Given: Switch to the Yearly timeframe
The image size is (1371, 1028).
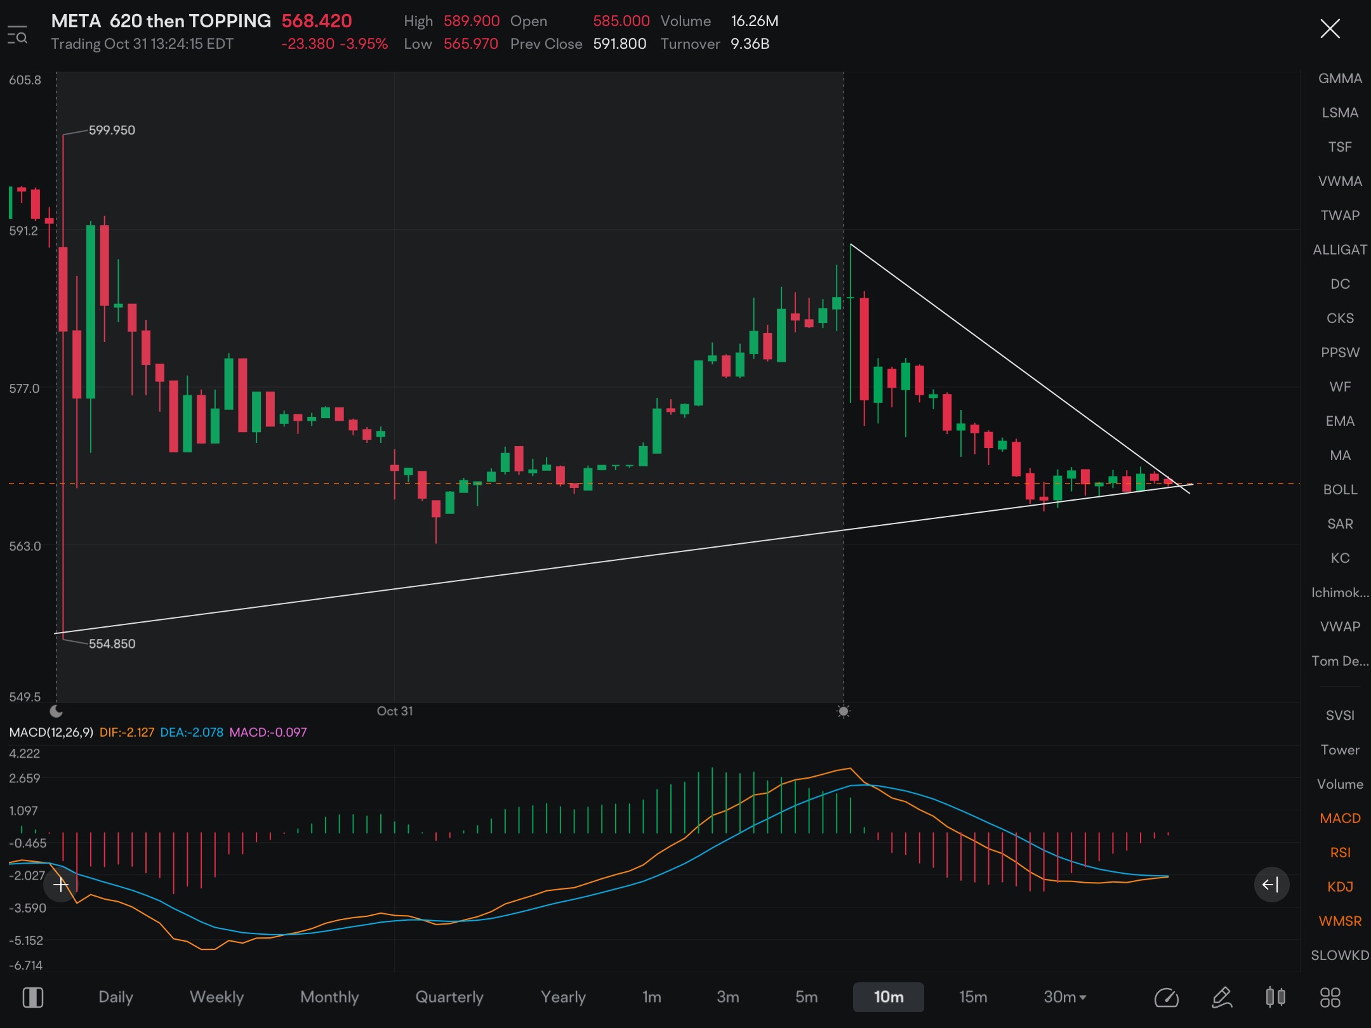Looking at the screenshot, I should click(x=563, y=998).
